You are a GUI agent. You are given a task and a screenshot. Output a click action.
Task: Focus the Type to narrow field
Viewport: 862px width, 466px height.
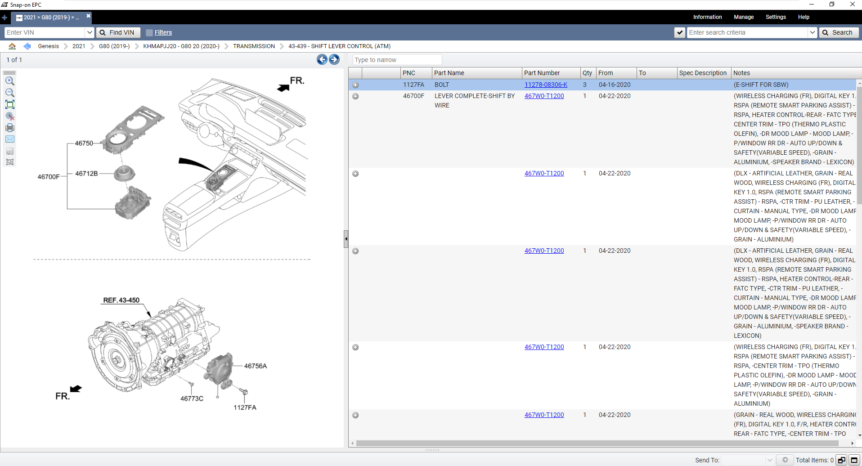[397, 60]
